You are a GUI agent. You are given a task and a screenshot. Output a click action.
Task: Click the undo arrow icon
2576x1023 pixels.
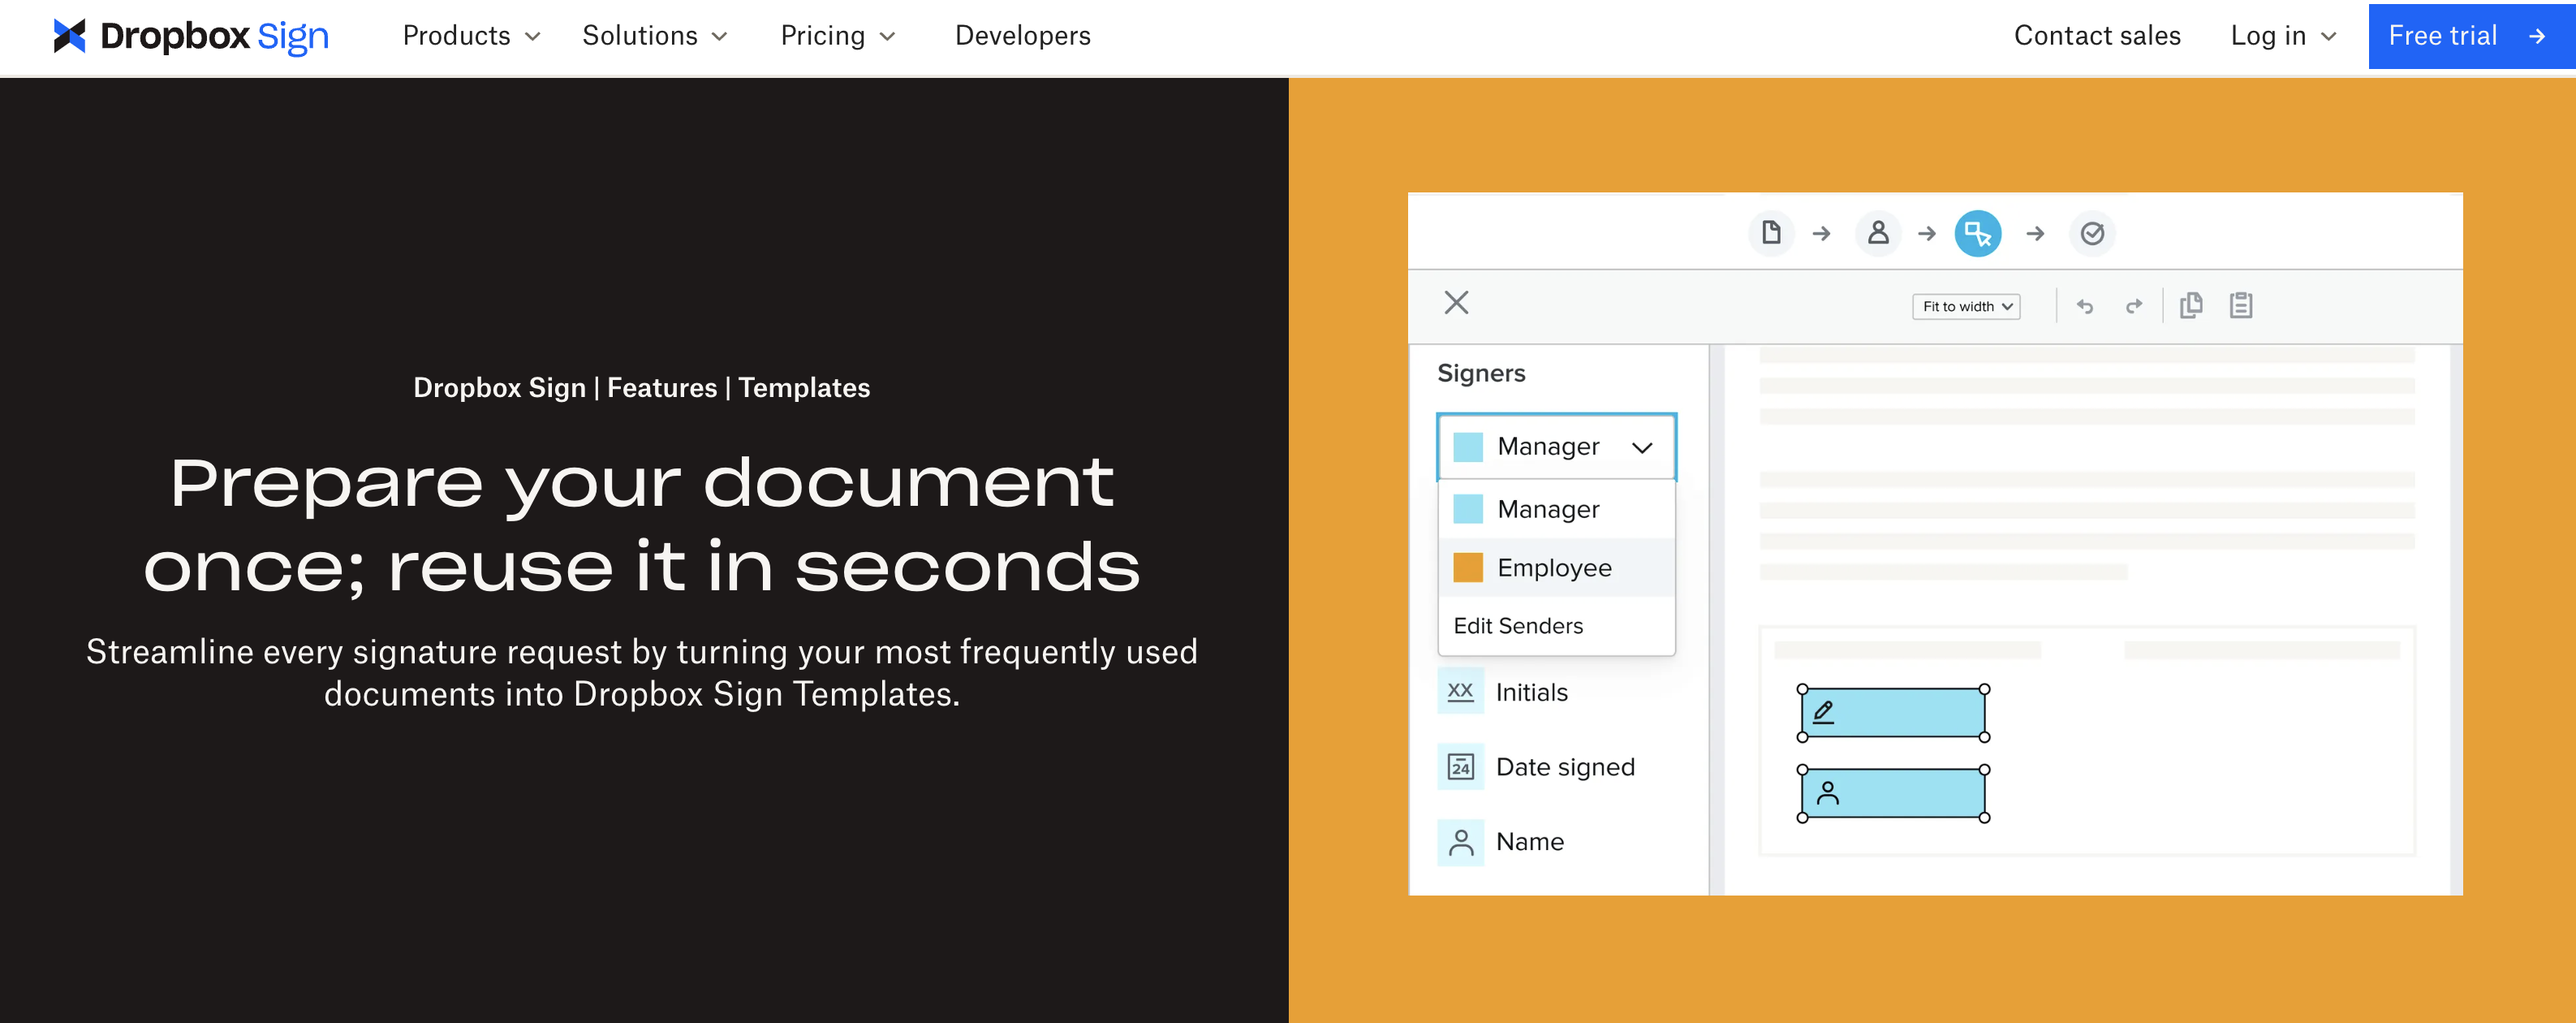pyautogui.click(x=2085, y=306)
